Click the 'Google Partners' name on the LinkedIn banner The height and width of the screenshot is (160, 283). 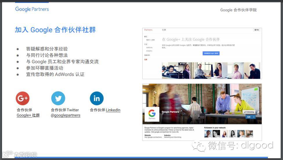170,112
